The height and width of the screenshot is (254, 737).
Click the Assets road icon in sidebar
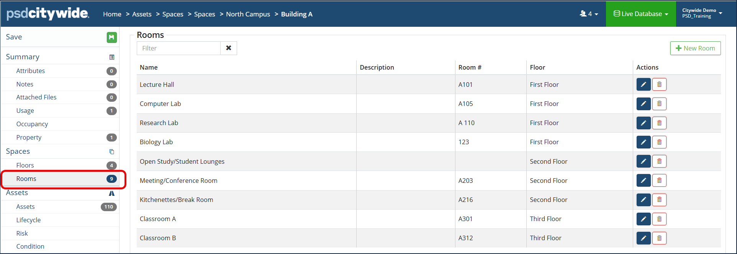(112, 193)
